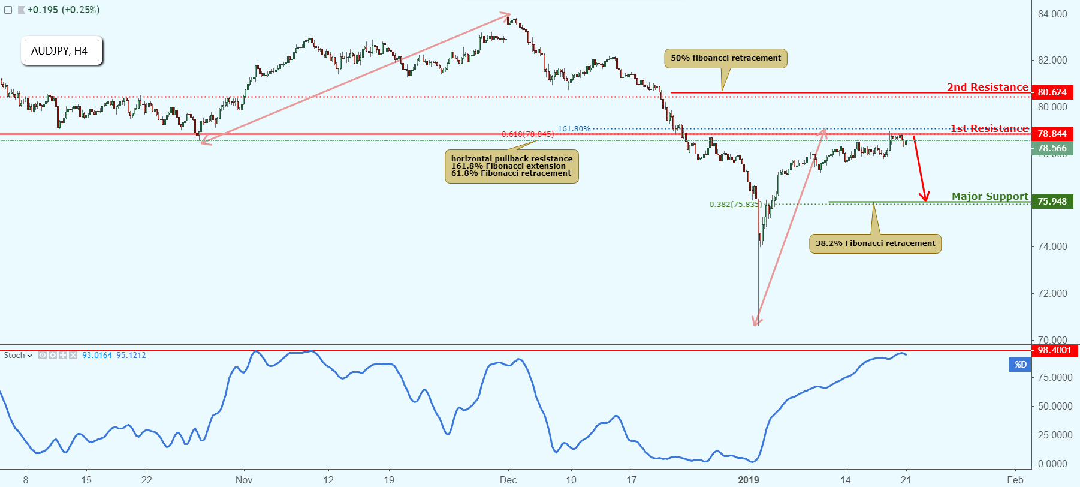
Task: Toggle Stoch indicator visibility eye icon
Action: click(x=43, y=356)
